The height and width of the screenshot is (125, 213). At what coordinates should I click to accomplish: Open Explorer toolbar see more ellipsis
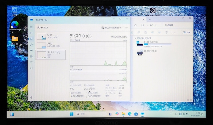click(x=174, y=33)
